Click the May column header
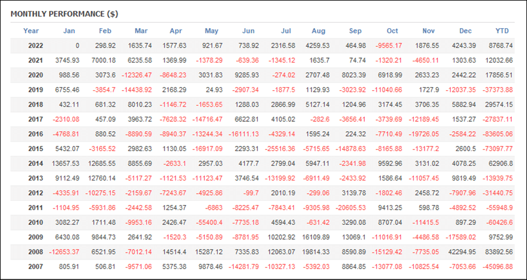Screen dimensions: 527x280 212,31
